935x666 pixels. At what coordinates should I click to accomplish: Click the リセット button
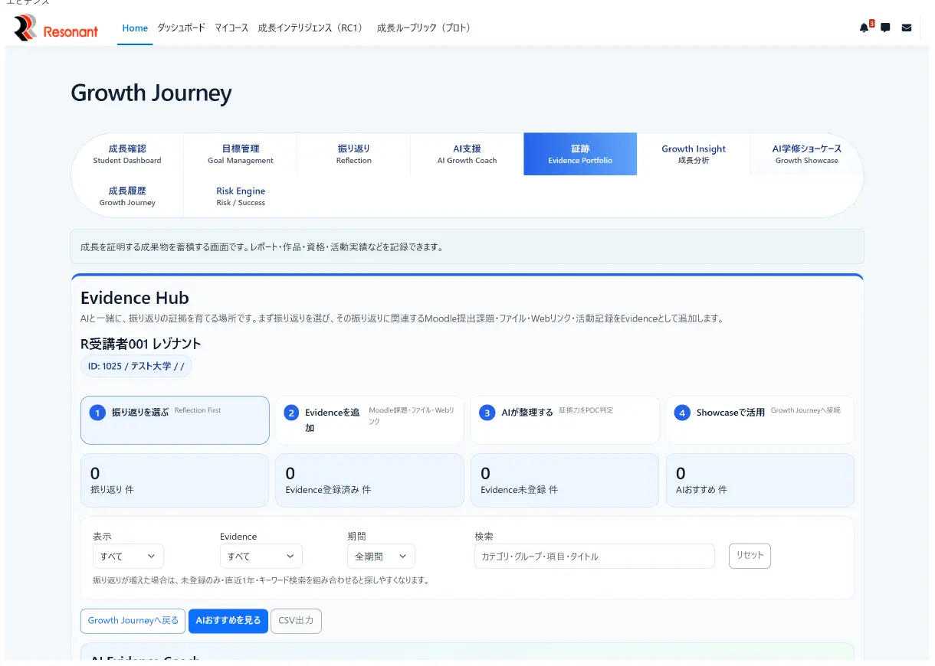(x=750, y=556)
